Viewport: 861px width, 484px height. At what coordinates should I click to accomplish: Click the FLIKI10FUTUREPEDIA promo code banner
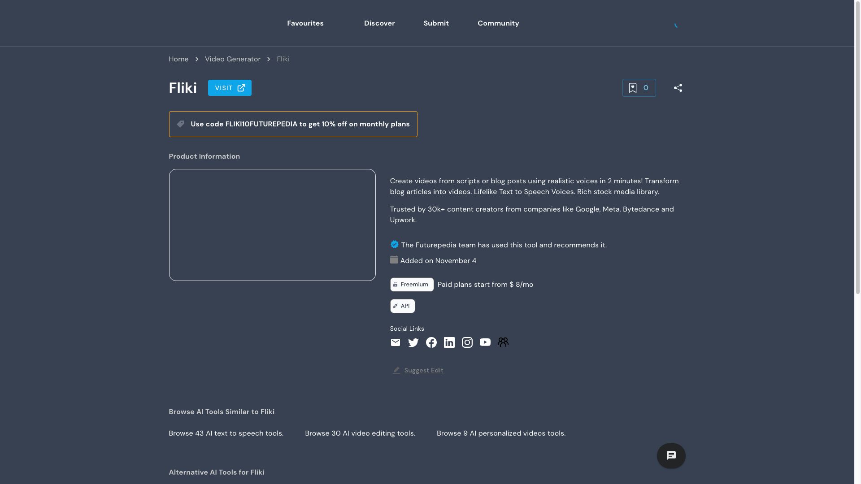click(x=293, y=124)
